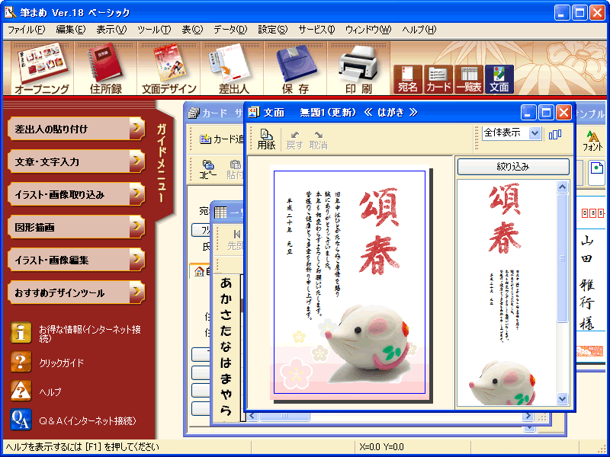Open the 住所録 address book icon
610x457 pixels.
click(105, 69)
